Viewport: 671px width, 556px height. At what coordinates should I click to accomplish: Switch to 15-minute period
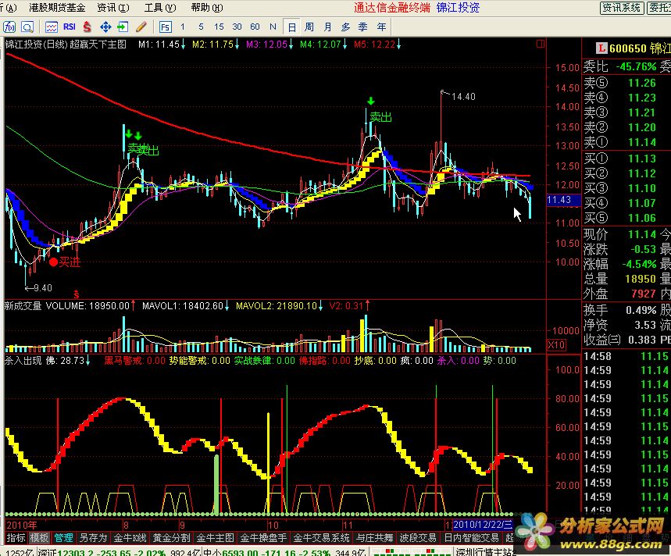pos(219,27)
